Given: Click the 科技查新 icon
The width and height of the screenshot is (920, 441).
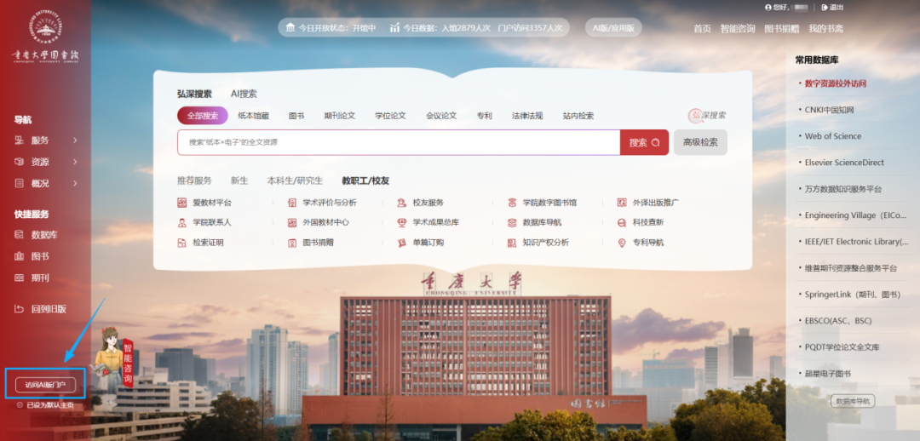Looking at the screenshot, I should coord(622,223).
